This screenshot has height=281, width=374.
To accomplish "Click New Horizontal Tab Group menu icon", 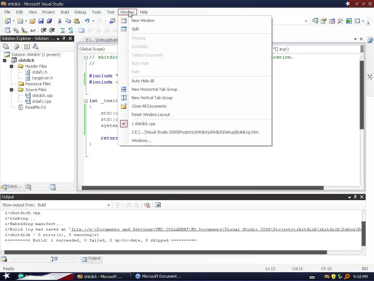I will 123,89.
